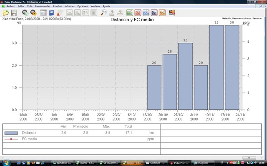Open the Opciones menu
This screenshot has width=267, height=166.
[83, 6]
